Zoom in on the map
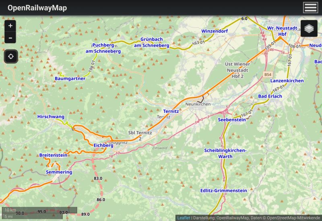This screenshot has width=322, height=221. tap(10, 26)
